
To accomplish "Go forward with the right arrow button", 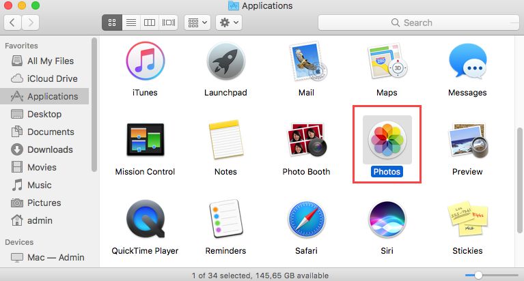I will pos(31,23).
